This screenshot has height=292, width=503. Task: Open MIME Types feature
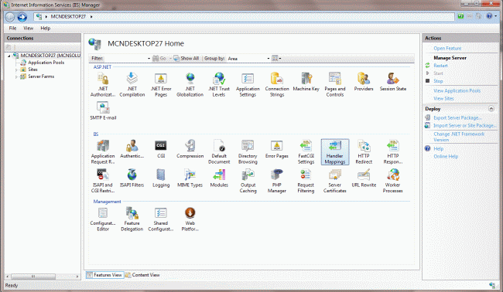(190, 178)
